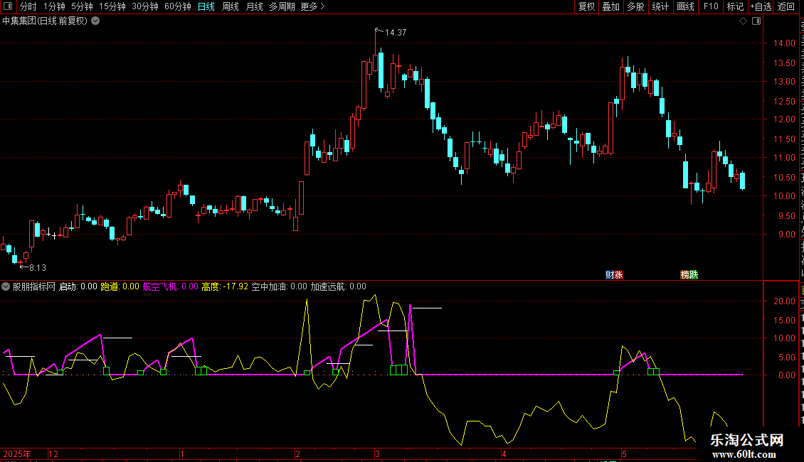Click the 14.37 high price label
Image resolution: width=804 pixels, height=462 pixels.
(x=396, y=32)
